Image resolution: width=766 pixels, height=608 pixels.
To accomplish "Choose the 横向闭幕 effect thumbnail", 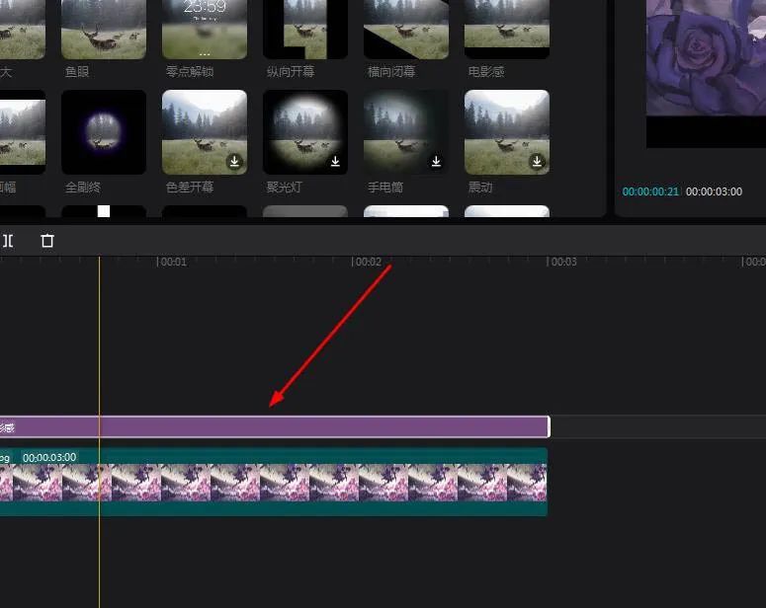I will 406,30.
